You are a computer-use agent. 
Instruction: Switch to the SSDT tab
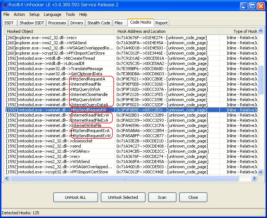coord(9,23)
